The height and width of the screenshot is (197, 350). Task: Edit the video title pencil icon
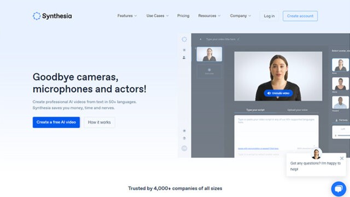(238, 39)
